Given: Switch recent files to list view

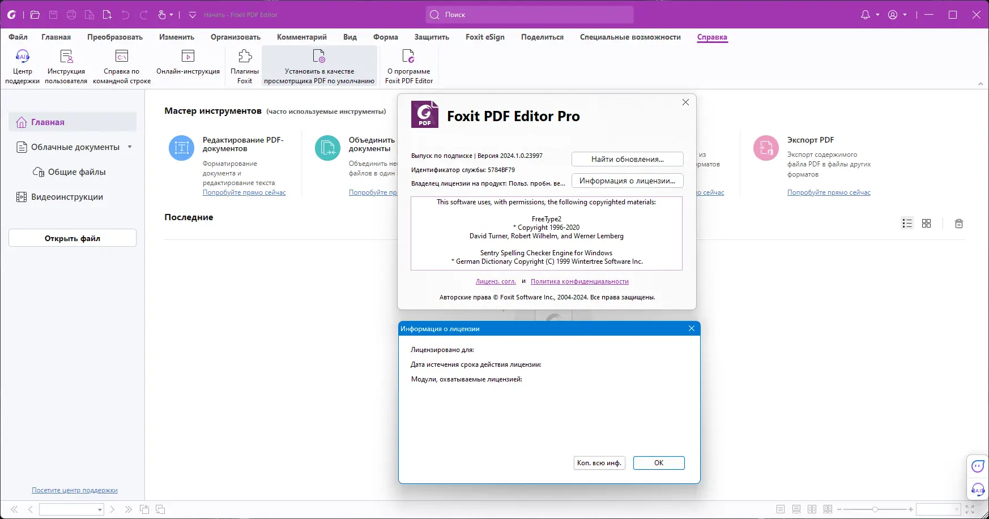Looking at the screenshot, I should 907,224.
